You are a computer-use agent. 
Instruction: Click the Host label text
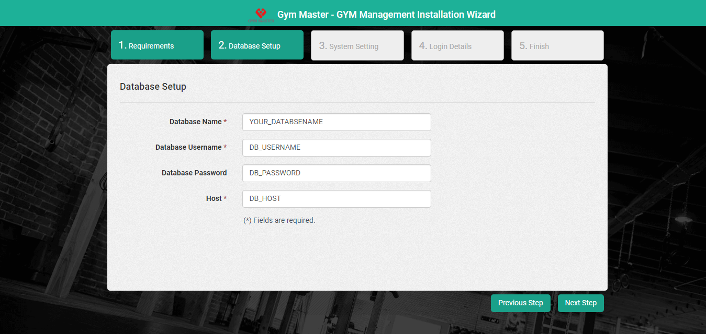click(214, 199)
